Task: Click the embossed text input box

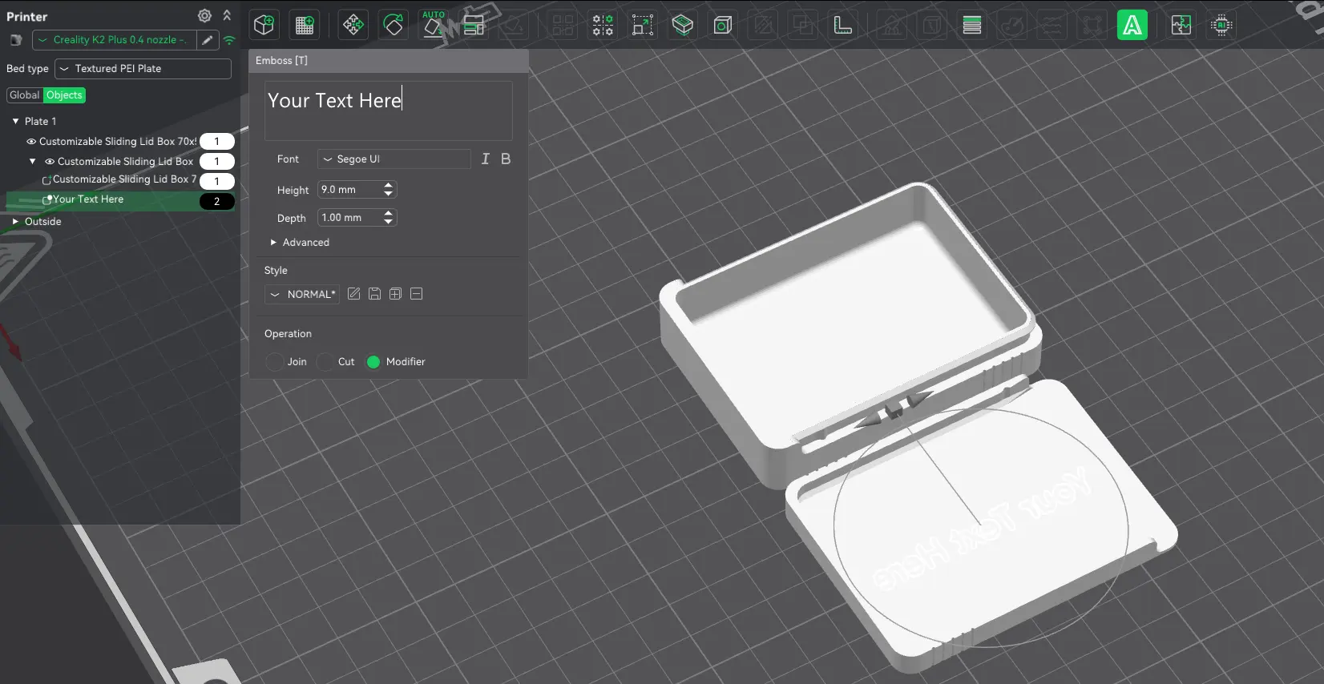Action: pos(389,111)
